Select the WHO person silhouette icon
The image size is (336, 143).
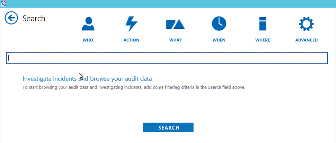pyautogui.click(x=88, y=24)
